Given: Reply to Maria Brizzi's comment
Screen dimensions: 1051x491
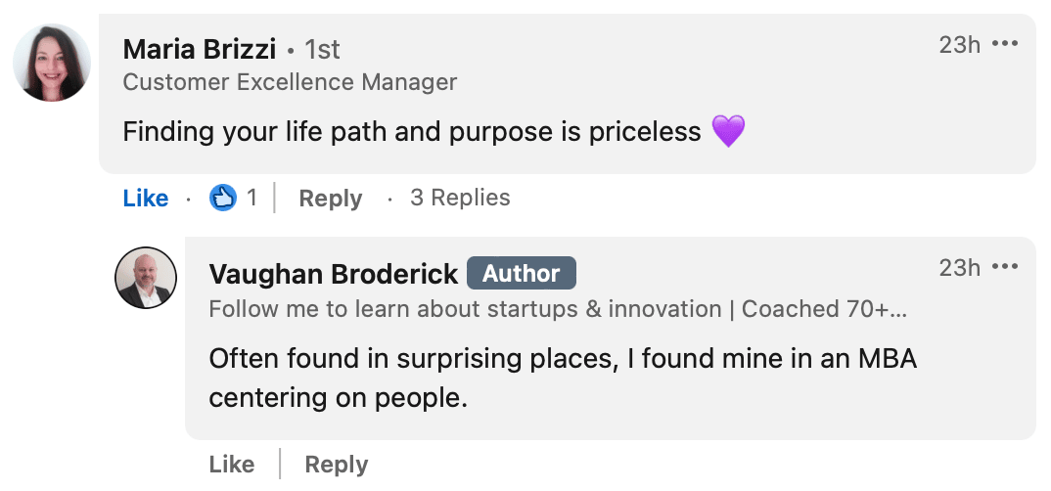Looking at the screenshot, I should click(331, 199).
